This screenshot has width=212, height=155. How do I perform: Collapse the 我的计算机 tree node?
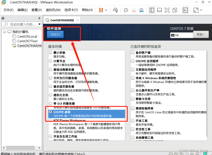[x=5, y=32]
